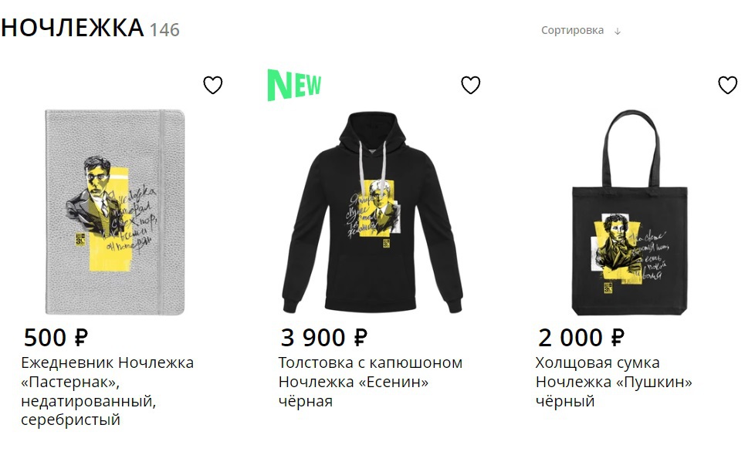Toggle heart on Есенин hoodie

(x=470, y=85)
